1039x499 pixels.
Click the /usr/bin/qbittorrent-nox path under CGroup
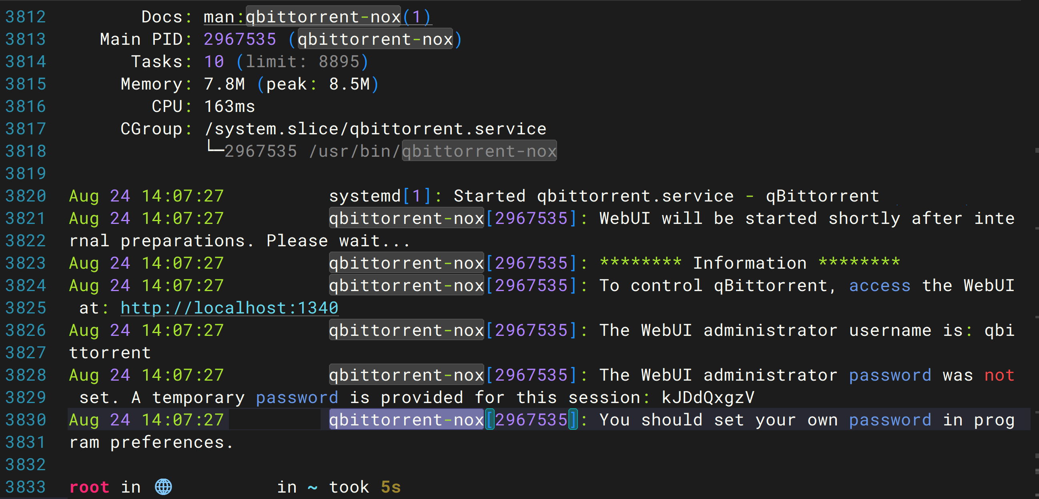(x=432, y=151)
